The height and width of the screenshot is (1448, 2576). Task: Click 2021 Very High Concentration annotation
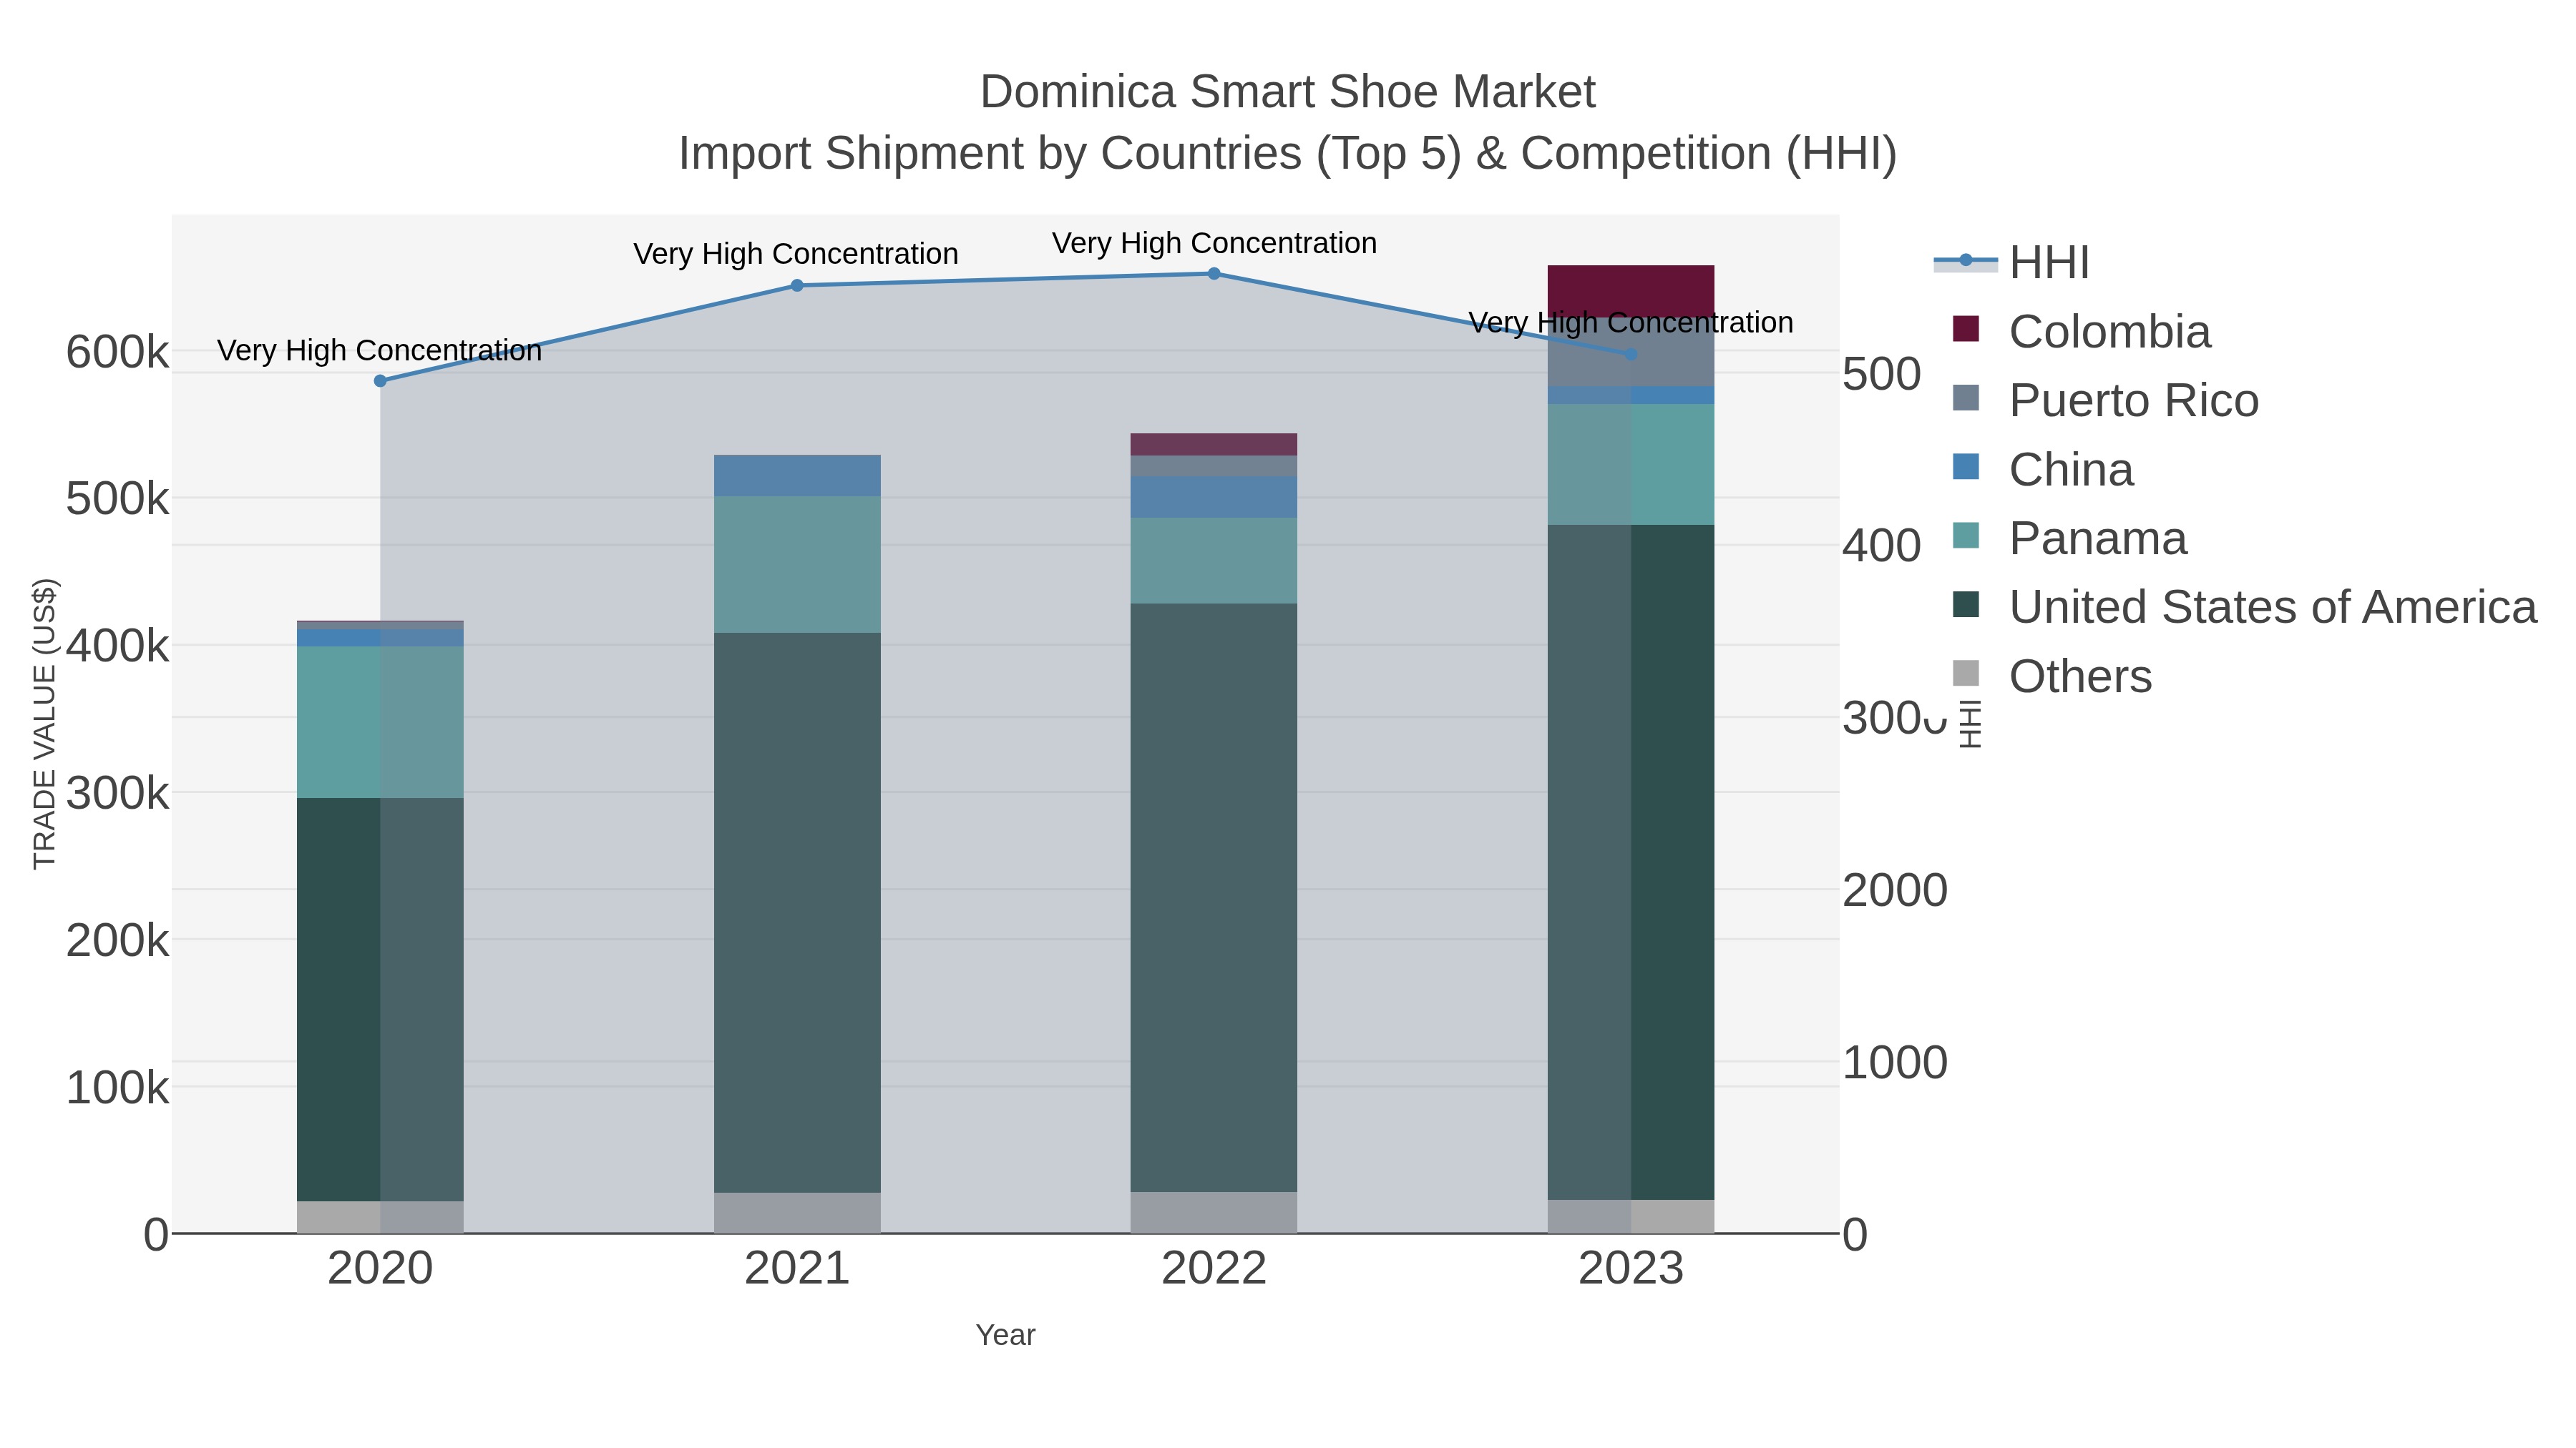click(x=796, y=254)
